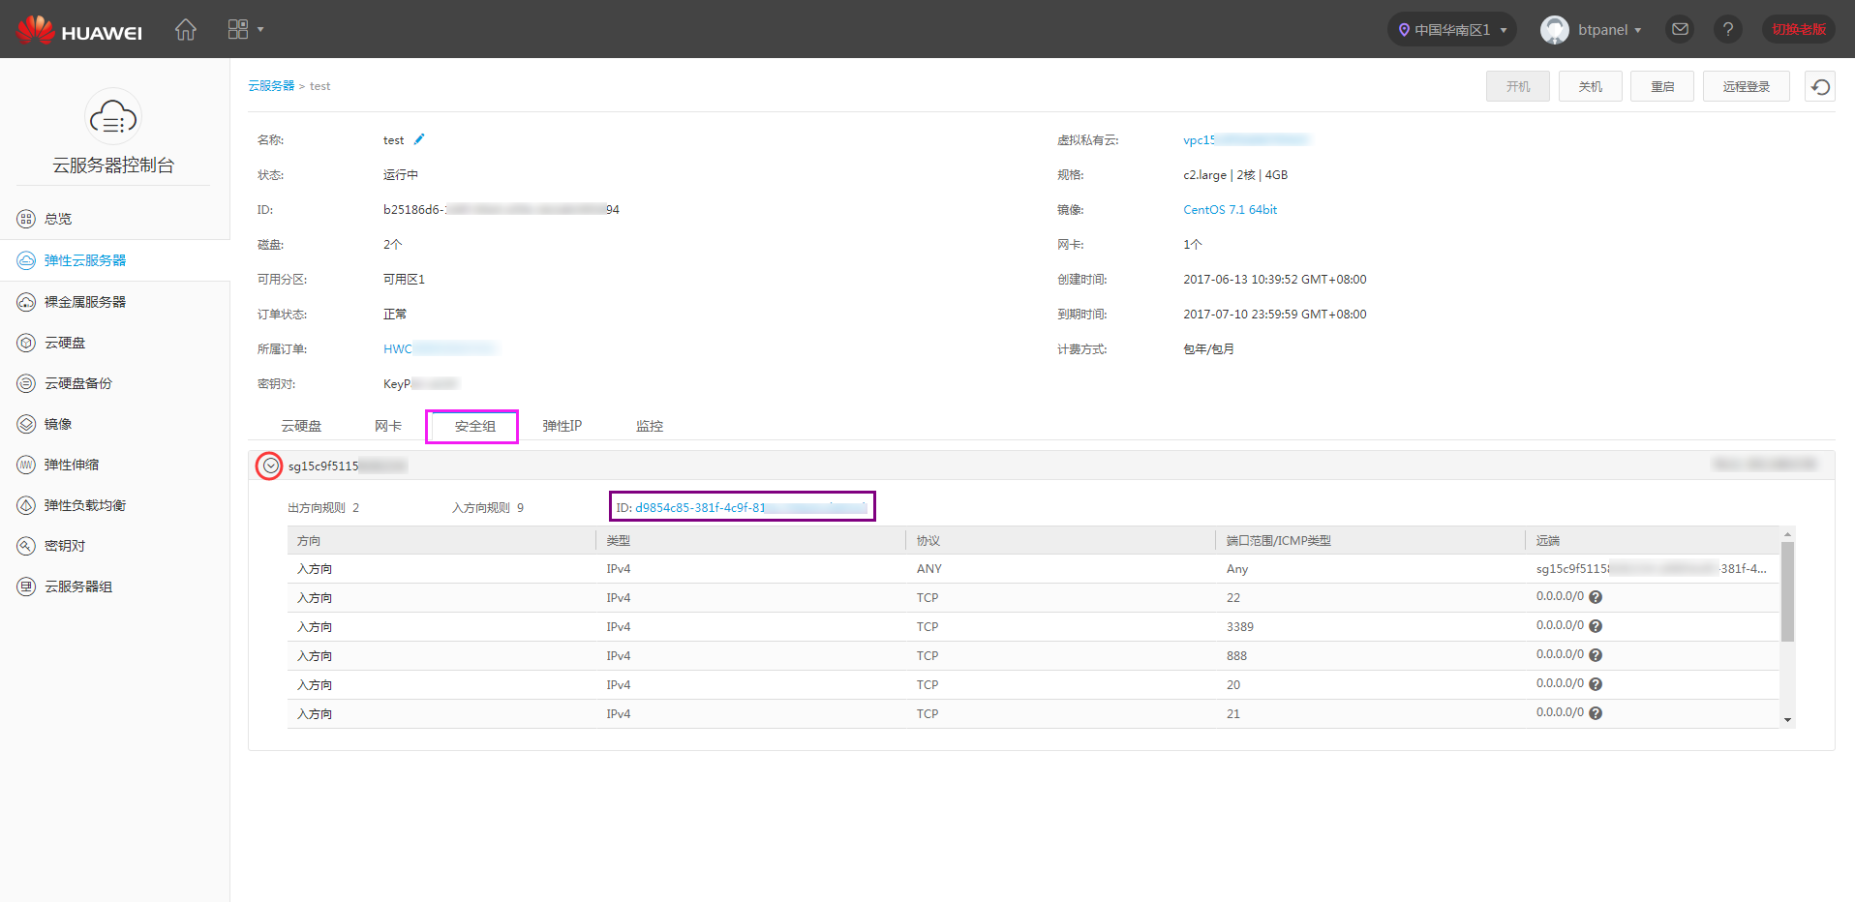Open the service list grid menu
The width and height of the screenshot is (1855, 902).
point(244,30)
